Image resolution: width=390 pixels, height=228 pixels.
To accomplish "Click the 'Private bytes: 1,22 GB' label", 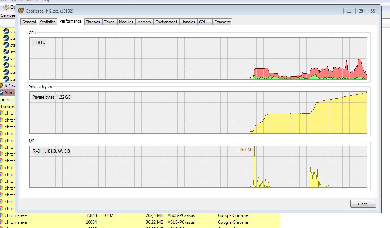I will [x=52, y=97].
